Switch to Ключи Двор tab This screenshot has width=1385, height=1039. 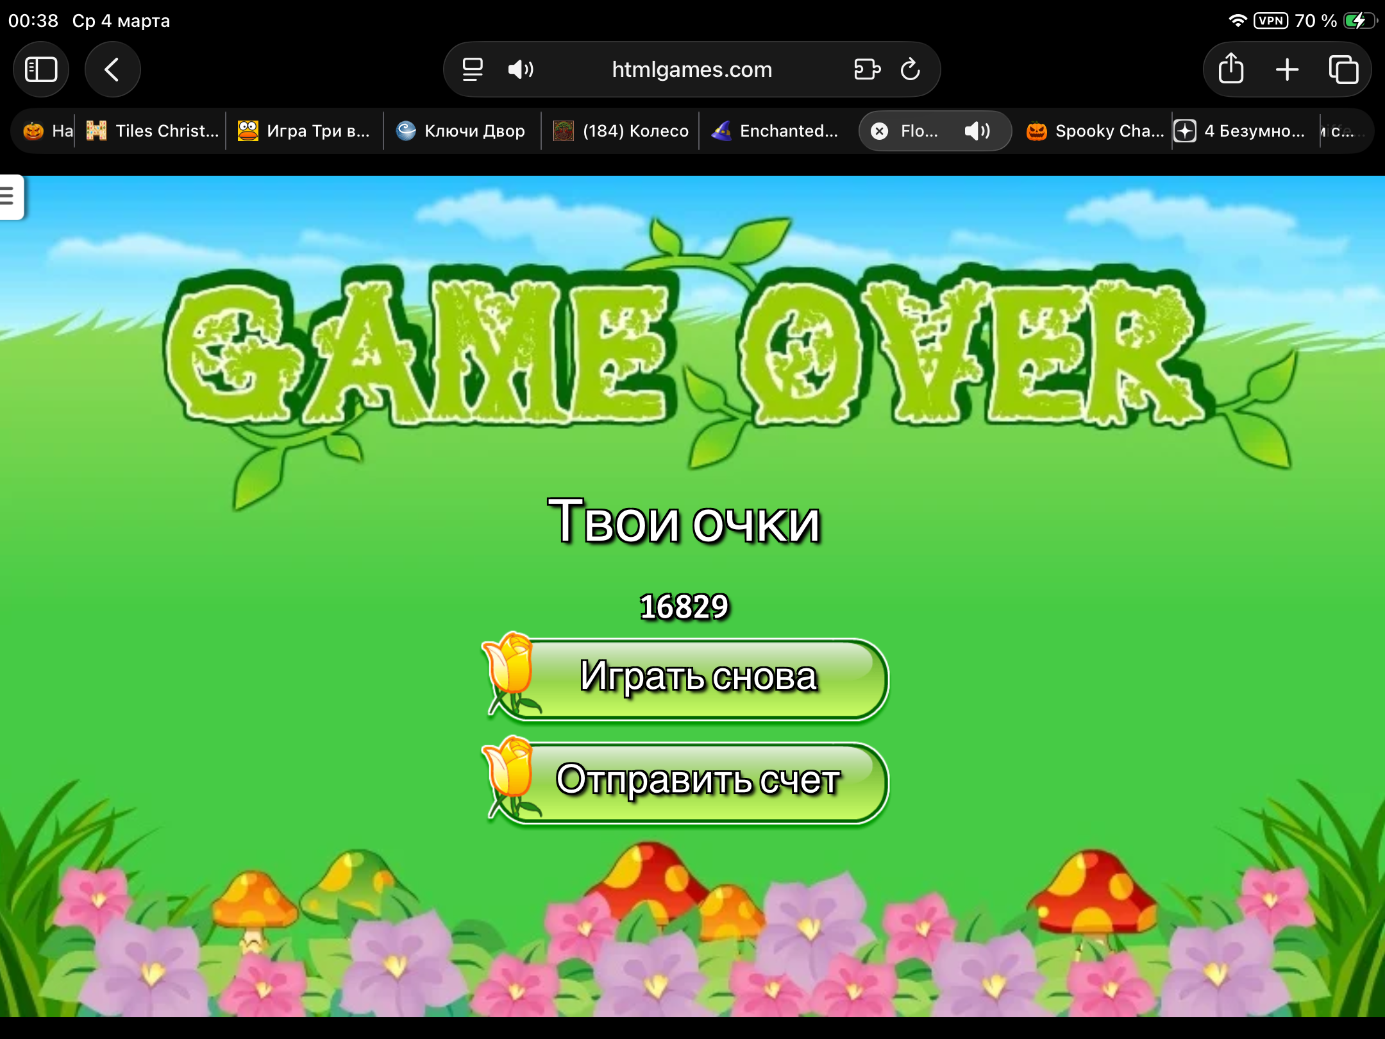[x=462, y=131]
